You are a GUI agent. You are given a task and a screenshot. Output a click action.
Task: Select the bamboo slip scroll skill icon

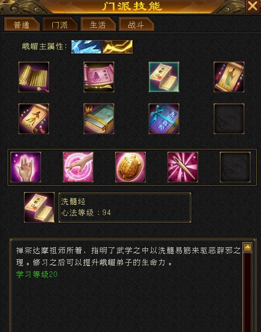point(33,77)
